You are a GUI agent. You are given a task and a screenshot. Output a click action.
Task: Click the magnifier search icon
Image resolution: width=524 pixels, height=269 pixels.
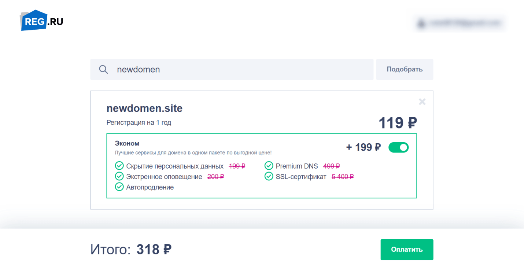pos(104,70)
